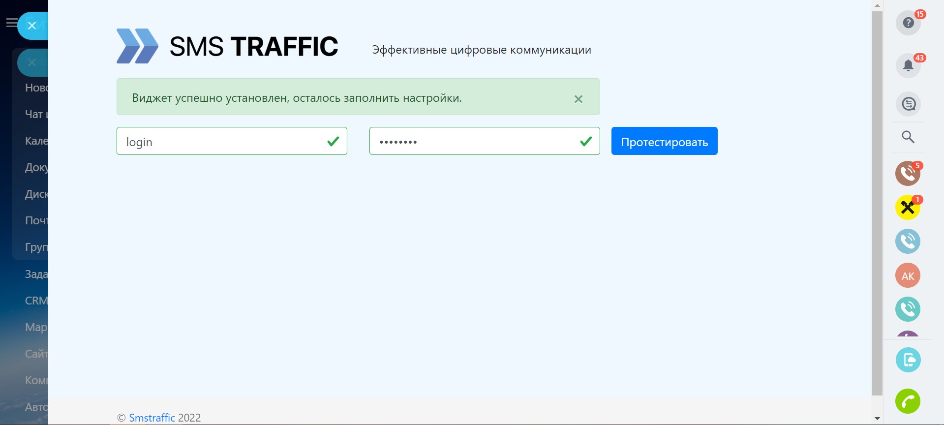The width and height of the screenshot is (944, 425).
Task: Open search with the magnifier icon
Action: [908, 137]
